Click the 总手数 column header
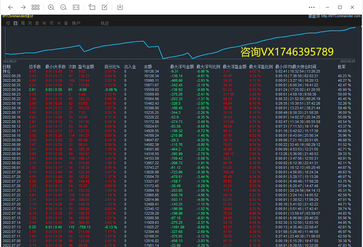This screenshot has height=247, width=363. pyautogui.click(x=35, y=67)
